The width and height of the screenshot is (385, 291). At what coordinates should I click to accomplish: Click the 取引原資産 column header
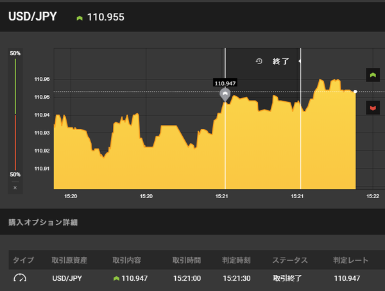pyautogui.click(x=69, y=260)
